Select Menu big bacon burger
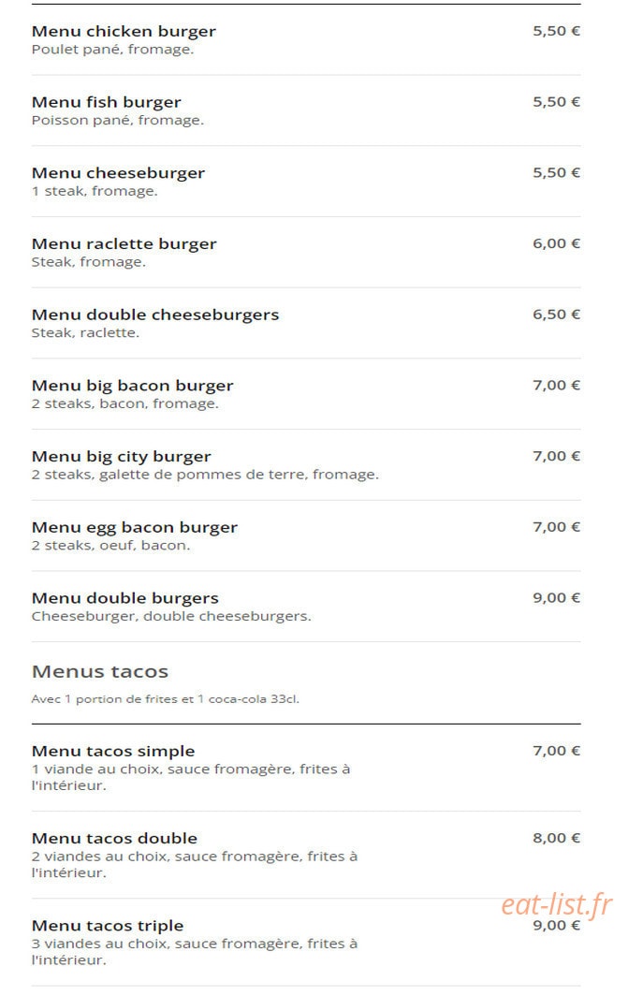This screenshot has height=996, width=643. pyautogui.click(x=306, y=394)
